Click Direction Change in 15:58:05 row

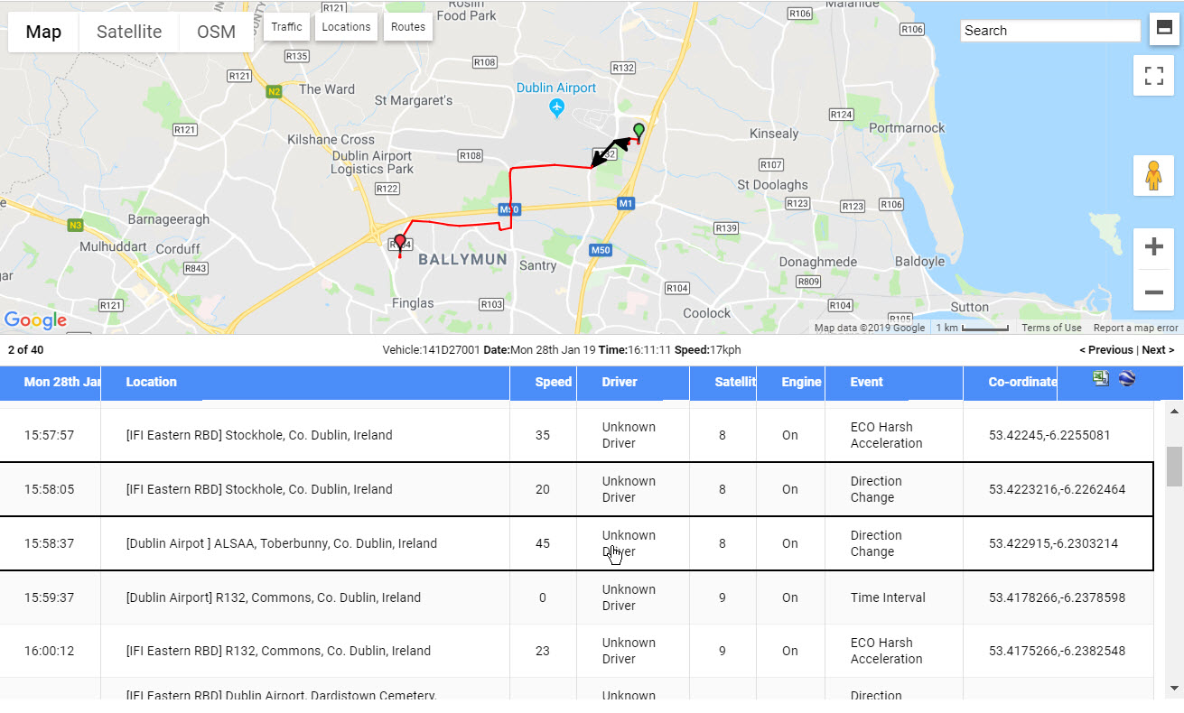click(x=876, y=489)
